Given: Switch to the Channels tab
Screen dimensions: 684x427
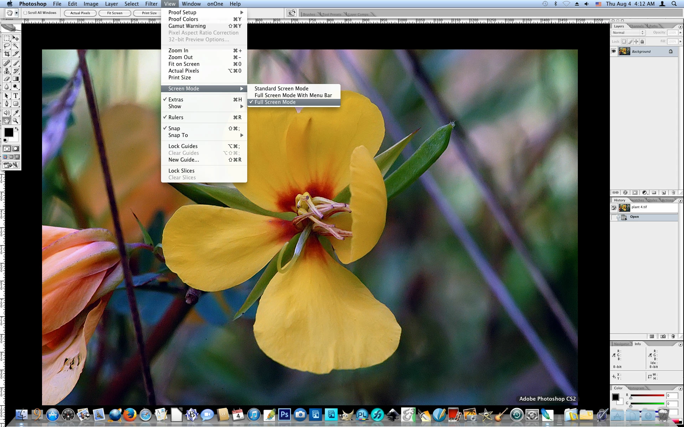Looking at the screenshot, I should click(x=636, y=26).
